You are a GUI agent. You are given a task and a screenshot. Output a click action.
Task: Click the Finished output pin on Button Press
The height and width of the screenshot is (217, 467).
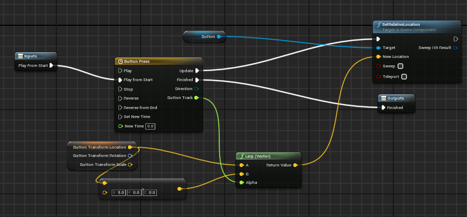click(x=197, y=80)
